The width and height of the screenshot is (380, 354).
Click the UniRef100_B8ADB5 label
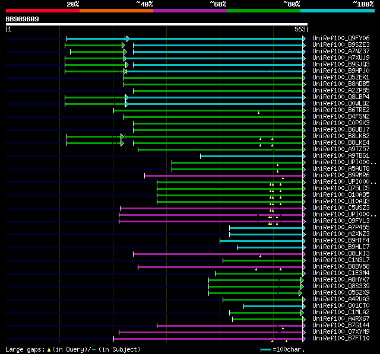pyautogui.click(x=341, y=84)
